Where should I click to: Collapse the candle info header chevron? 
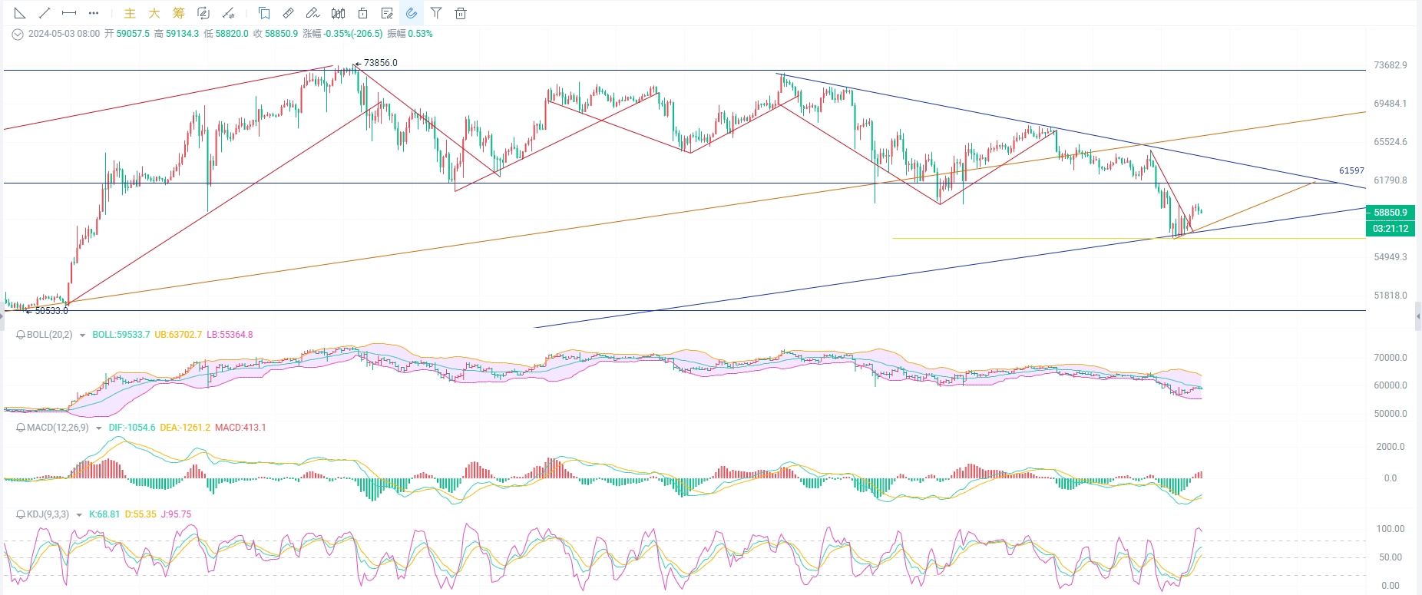[x=18, y=35]
